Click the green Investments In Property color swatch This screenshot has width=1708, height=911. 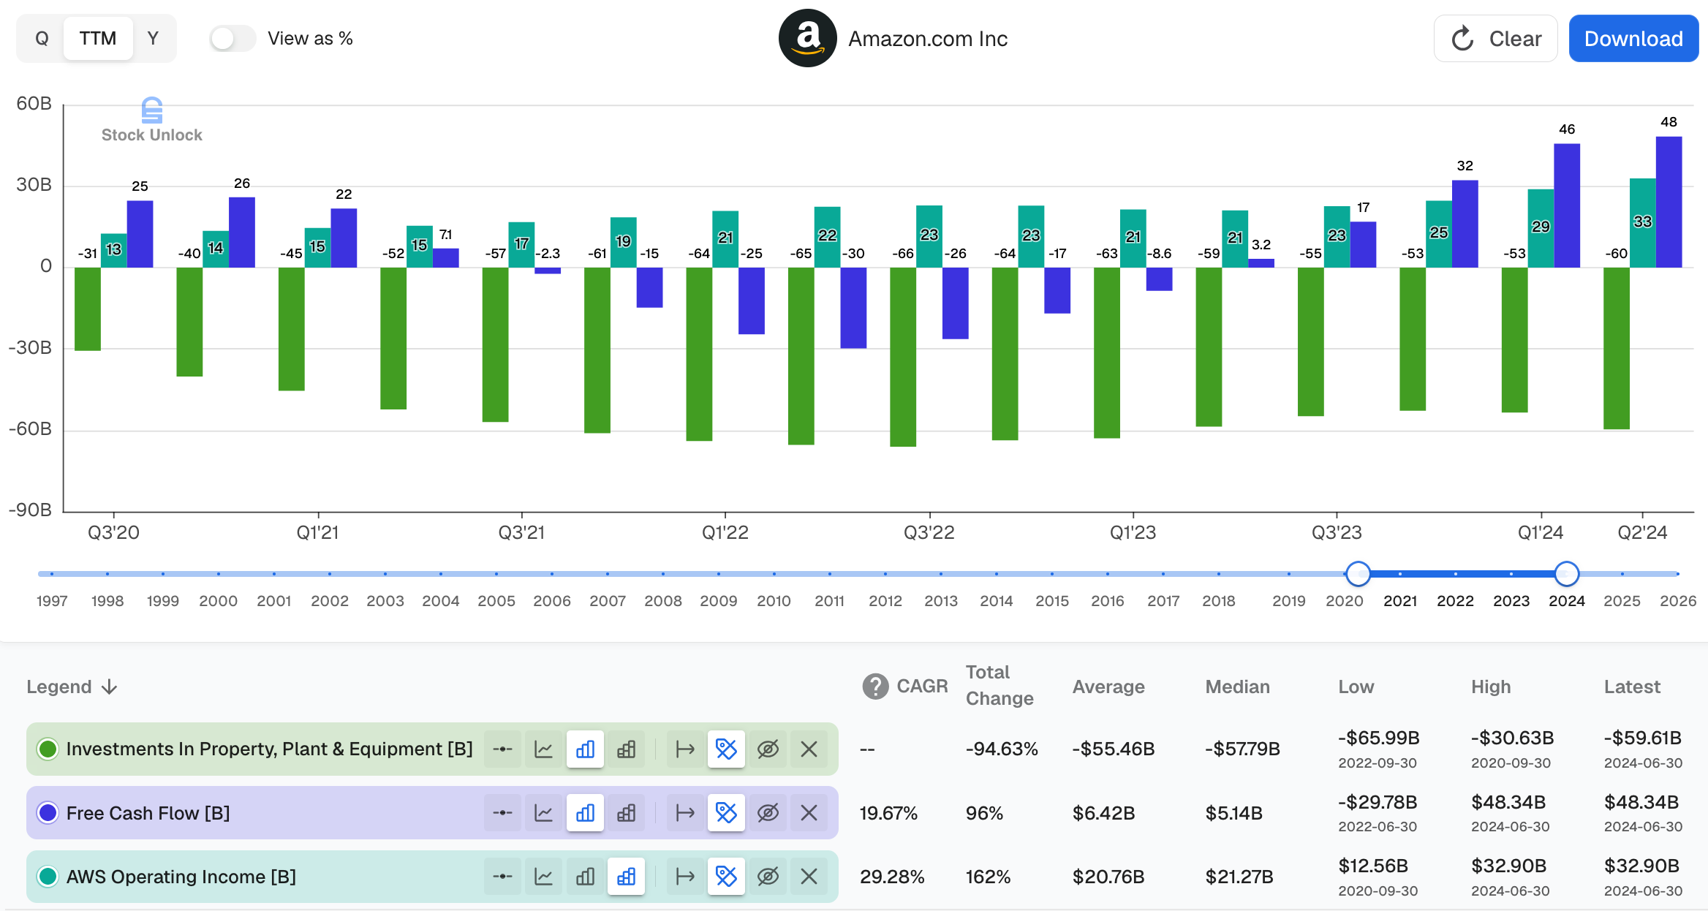click(x=48, y=749)
